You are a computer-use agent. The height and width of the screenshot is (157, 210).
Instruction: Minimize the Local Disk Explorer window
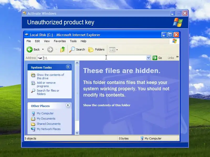click(x=164, y=35)
